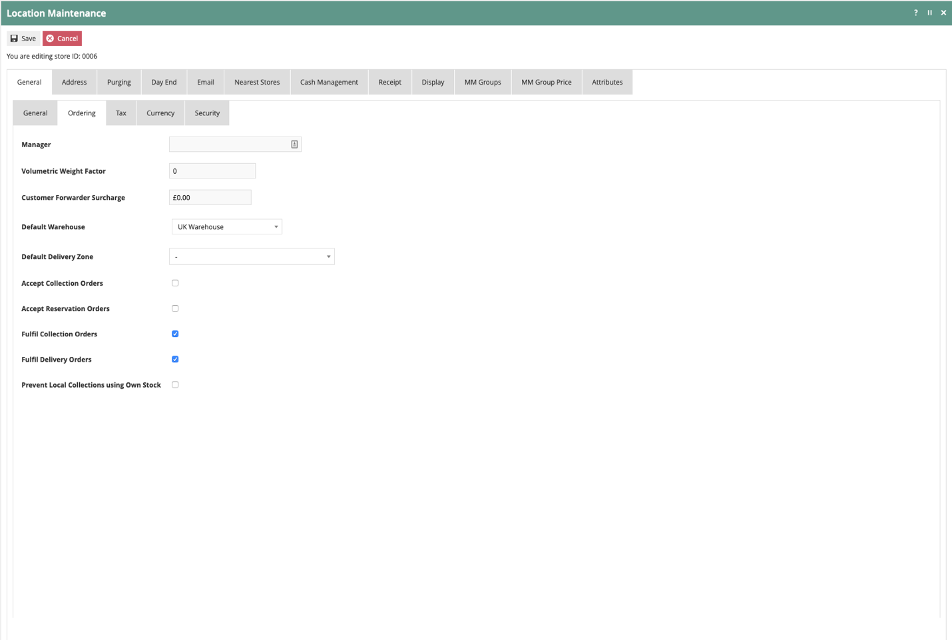Image resolution: width=952 pixels, height=640 pixels.
Task: Click the Default Warehouse label
Action: 53,227
